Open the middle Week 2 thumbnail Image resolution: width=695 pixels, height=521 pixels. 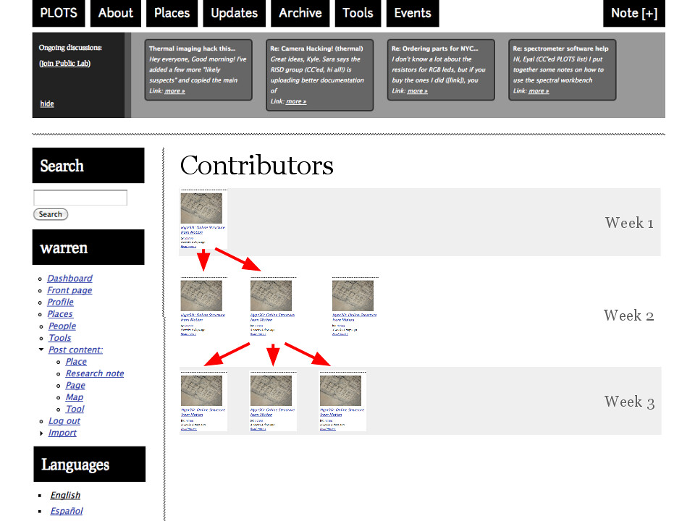[271, 296]
